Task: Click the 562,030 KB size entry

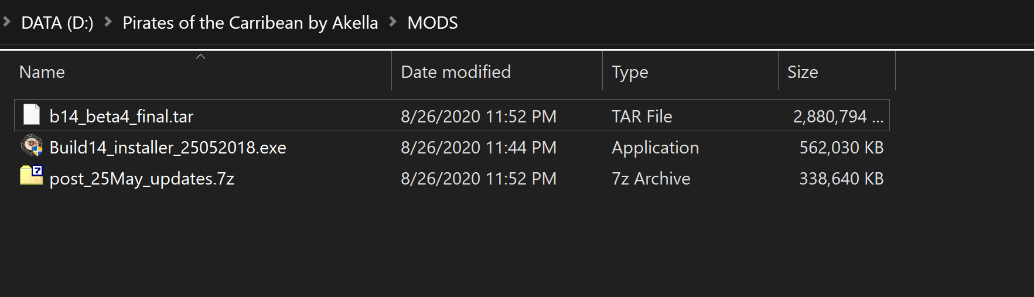Action: 841,148
